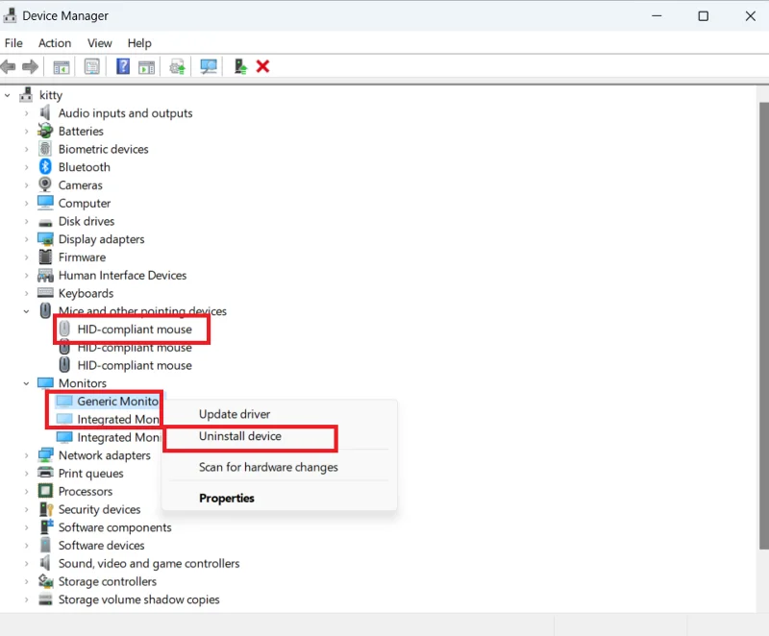Click the Keyboards category icon
The image size is (769, 636).
[45, 293]
